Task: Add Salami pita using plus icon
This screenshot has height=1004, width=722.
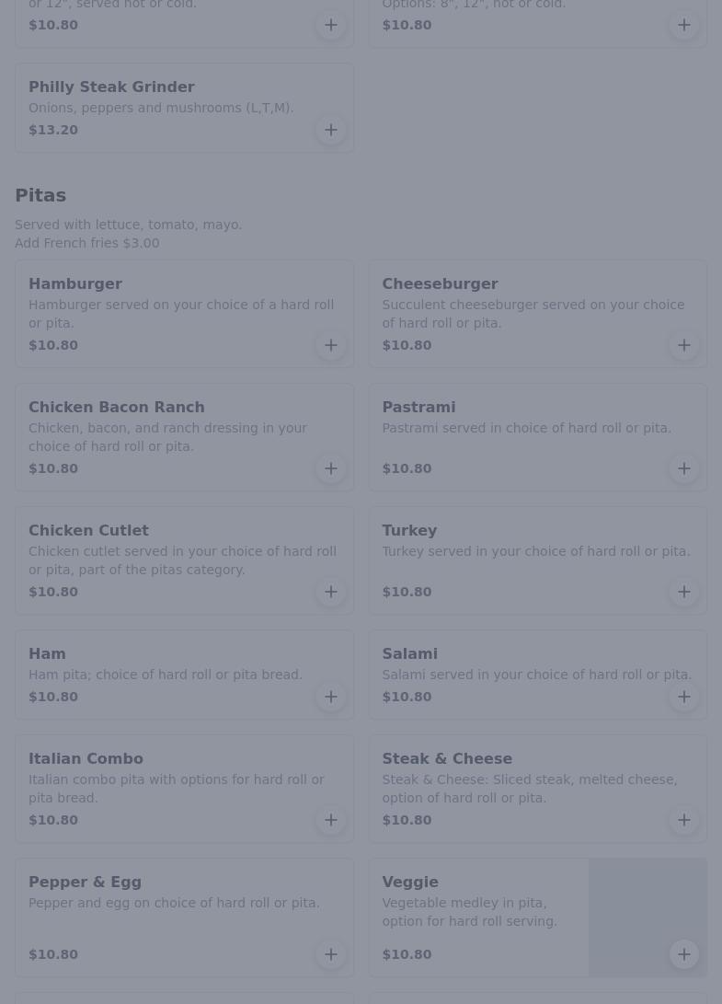Action: click(684, 697)
